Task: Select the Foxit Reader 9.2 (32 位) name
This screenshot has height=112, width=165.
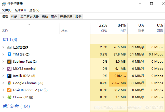Action: [30, 90]
